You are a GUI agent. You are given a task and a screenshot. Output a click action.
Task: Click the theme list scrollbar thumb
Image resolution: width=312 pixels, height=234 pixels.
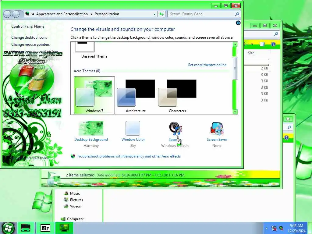235,68
